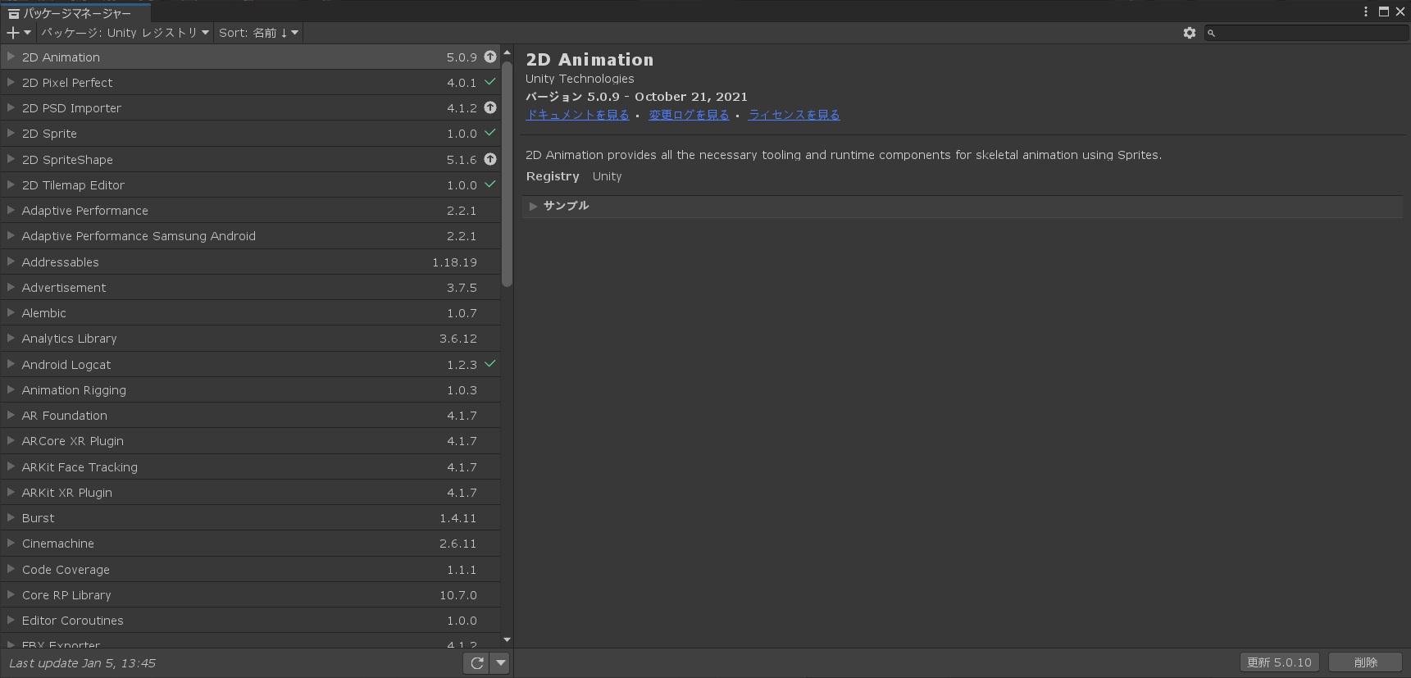Open the View documentation link
The image size is (1411, 678).
[x=577, y=115]
